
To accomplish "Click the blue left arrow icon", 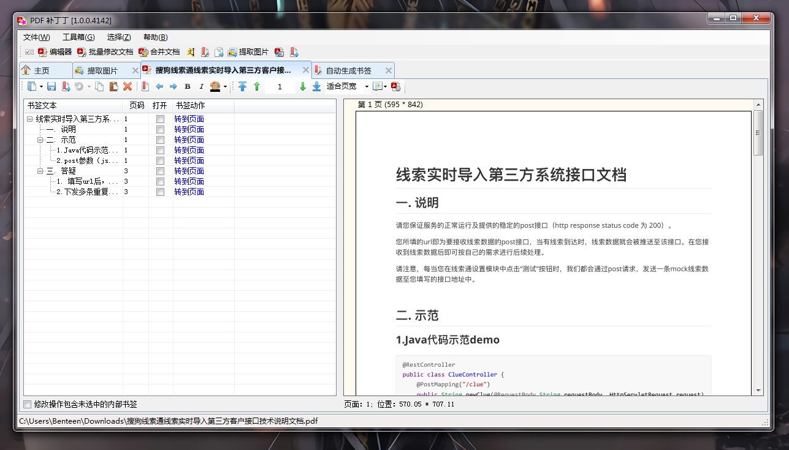I will pos(159,87).
